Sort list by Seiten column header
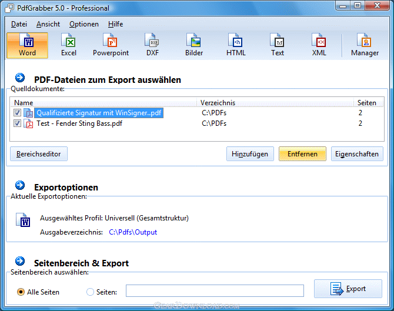Screen dimensions: 394x311 click(369, 102)
